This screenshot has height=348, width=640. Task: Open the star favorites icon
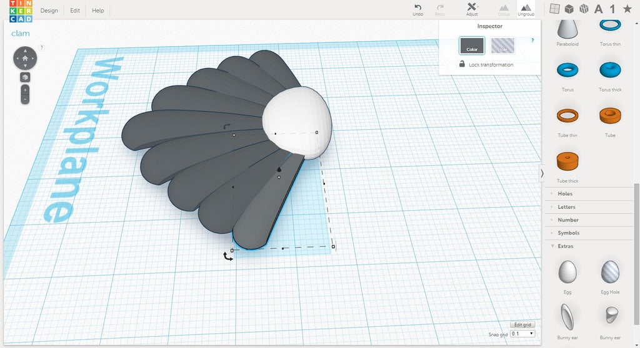click(x=627, y=9)
